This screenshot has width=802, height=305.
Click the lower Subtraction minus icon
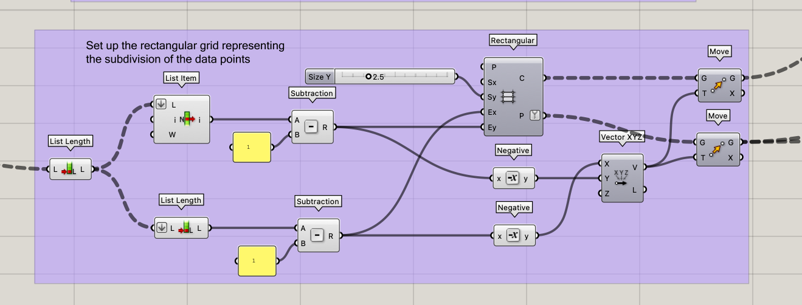pyautogui.click(x=317, y=236)
